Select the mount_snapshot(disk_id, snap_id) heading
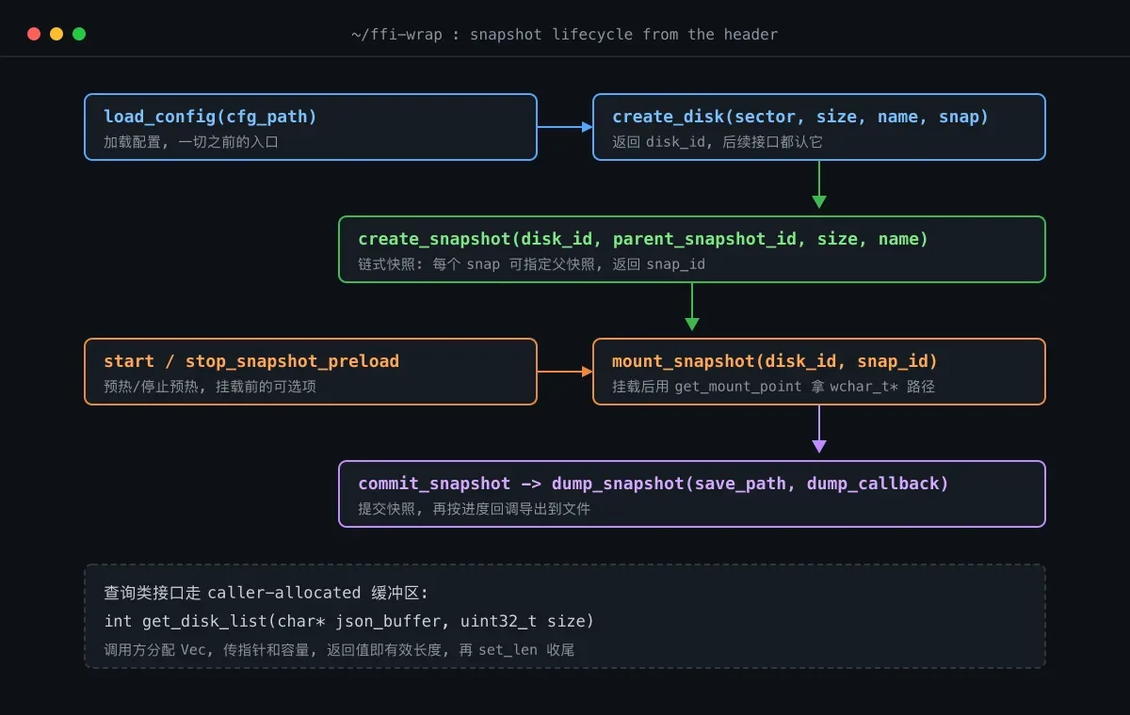 [x=775, y=361]
